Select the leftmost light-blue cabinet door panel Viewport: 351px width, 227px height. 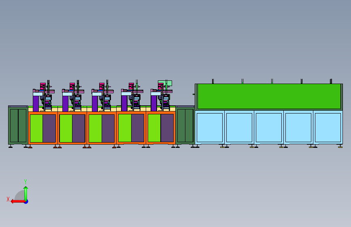pos(210,128)
